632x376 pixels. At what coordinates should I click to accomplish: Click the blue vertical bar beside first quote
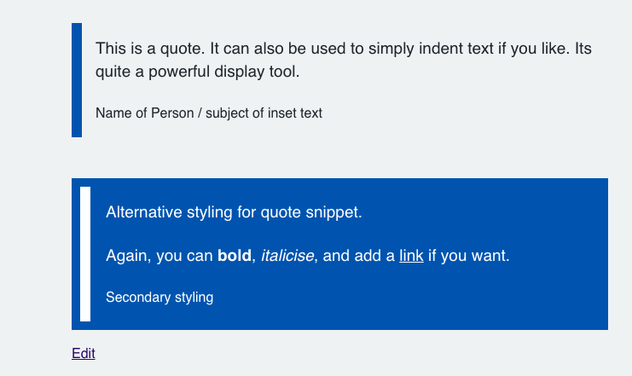pyautogui.click(x=77, y=80)
